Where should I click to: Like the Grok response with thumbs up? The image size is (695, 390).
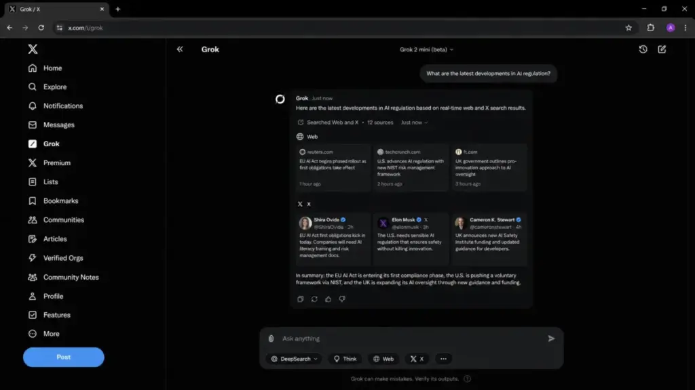tap(328, 299)
